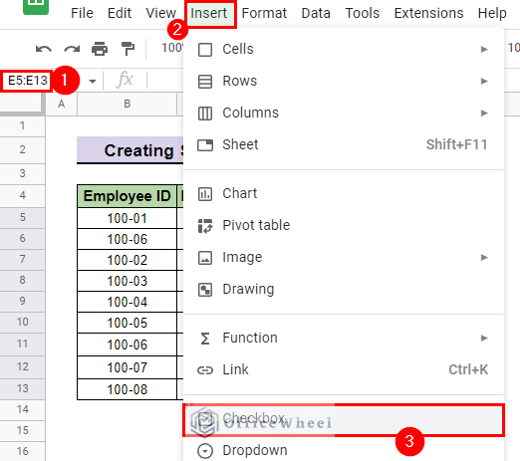Open the Data menu

[x=316, y=13]
